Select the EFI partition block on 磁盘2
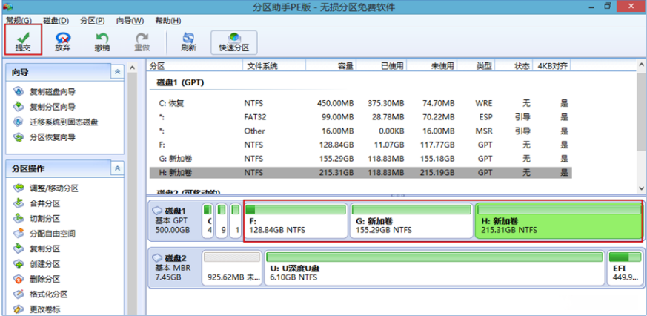This screenshot has width=647, height=316. pyautogui.click(x=625, y=268)
